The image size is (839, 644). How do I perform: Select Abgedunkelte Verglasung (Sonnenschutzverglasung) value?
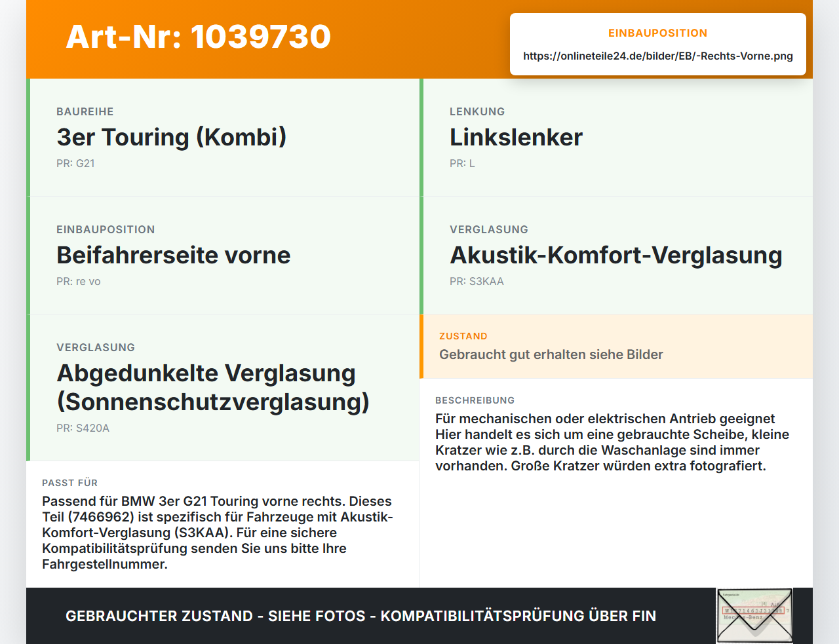click(213, 387)
